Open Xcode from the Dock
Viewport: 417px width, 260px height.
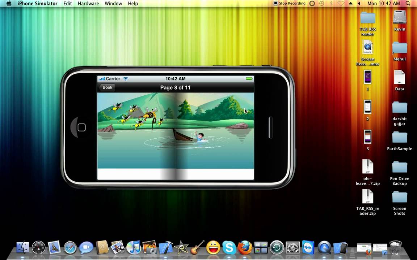pyautogui.click(x=165, y=247)
